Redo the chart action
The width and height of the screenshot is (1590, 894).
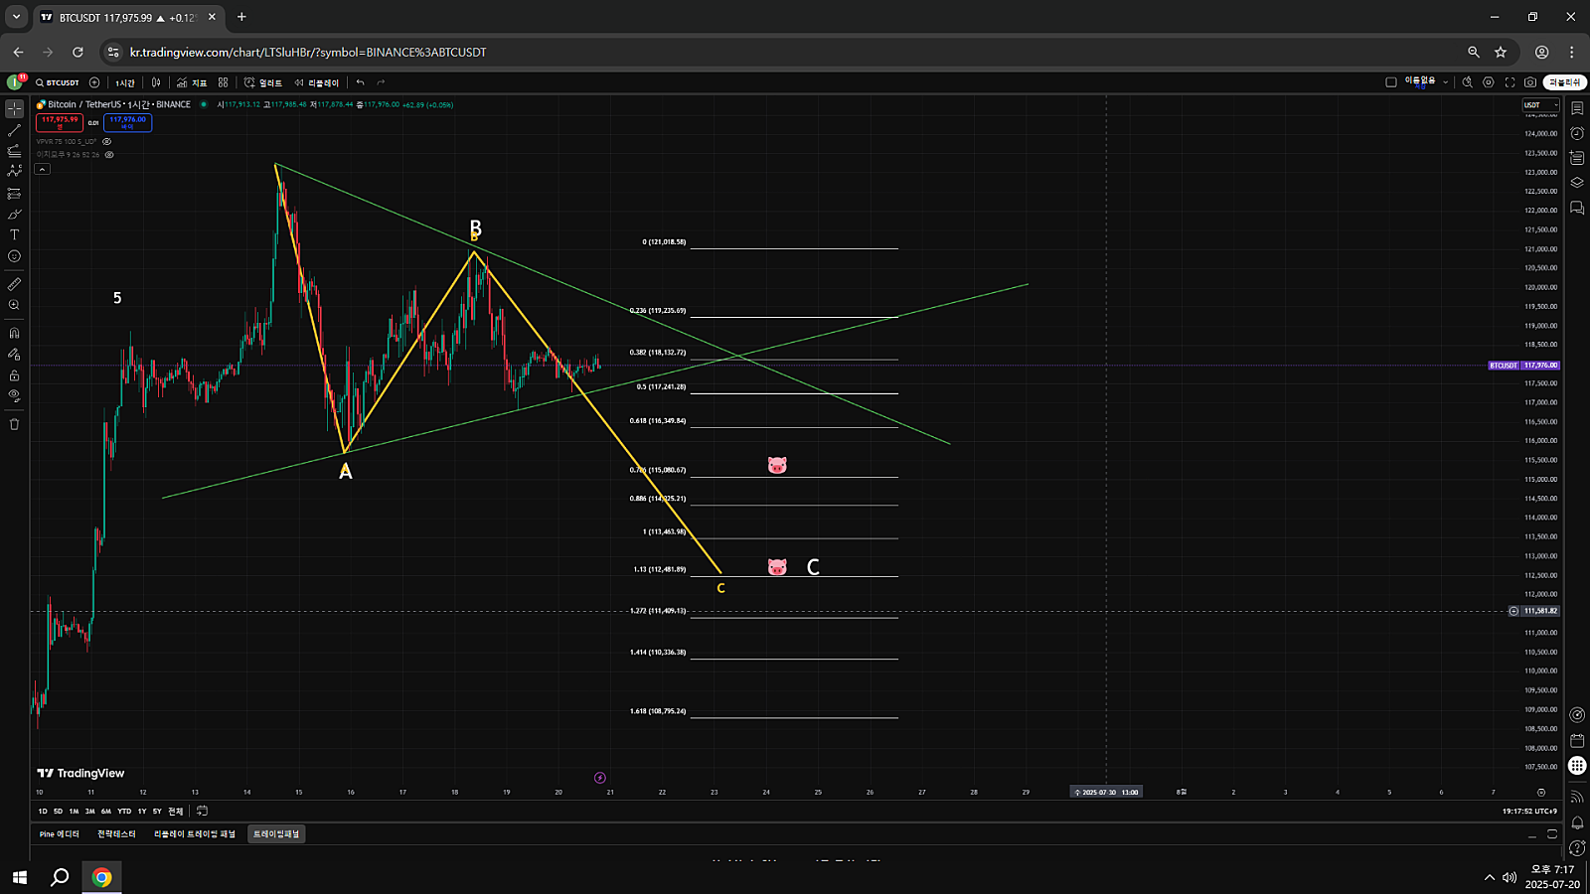tap(381, 82)
